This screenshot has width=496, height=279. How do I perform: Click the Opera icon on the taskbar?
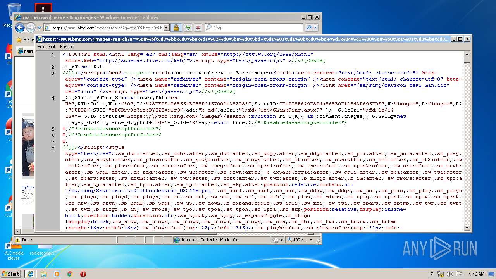pos(83,274)
